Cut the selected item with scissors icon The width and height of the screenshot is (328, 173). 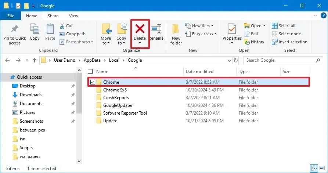(x=62, y=26)
